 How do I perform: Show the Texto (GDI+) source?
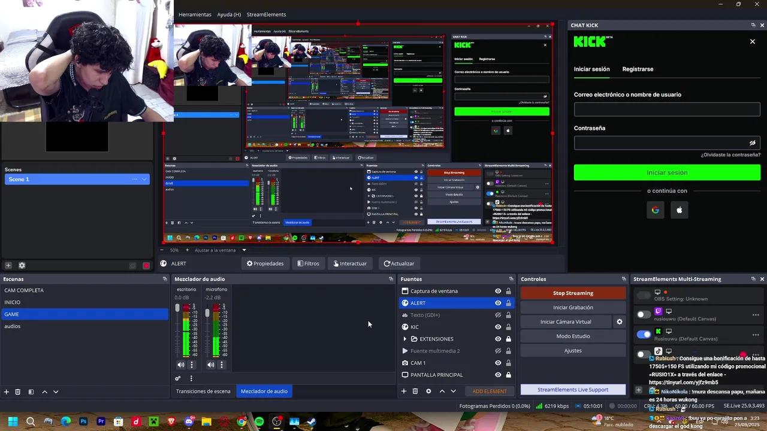pos(498,315)
